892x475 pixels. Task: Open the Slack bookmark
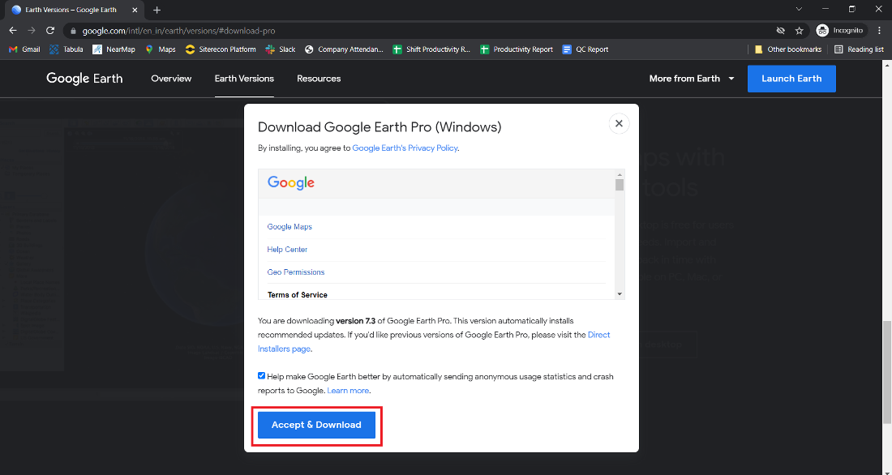281,49
